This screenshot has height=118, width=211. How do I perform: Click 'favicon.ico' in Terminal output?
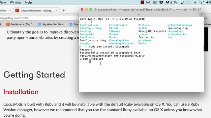click(x=147, y=37)
